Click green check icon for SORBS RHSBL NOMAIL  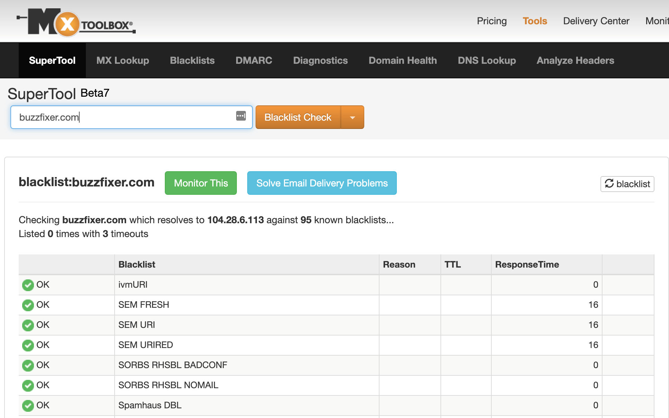pos(28,385)
